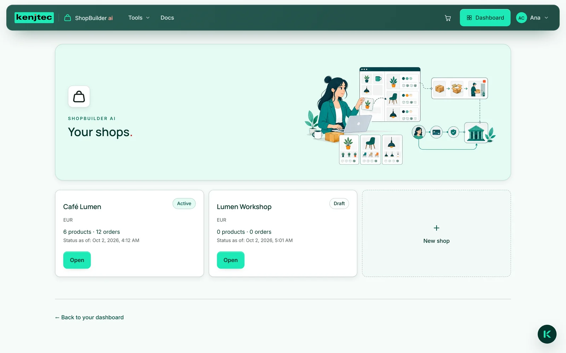Screen dimensions: 566x353
Task: Select the Lumen Workshop title
Action: click(x=244, y=207)
